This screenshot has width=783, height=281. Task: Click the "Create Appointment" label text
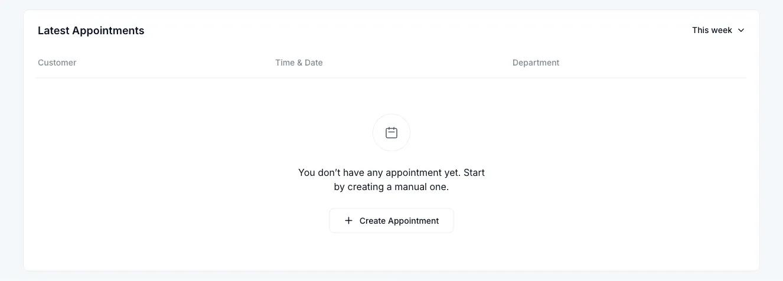click(x=399, y=221)
